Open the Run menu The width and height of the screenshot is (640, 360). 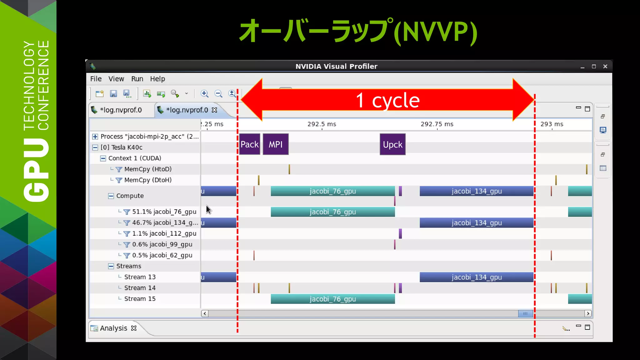137,79
